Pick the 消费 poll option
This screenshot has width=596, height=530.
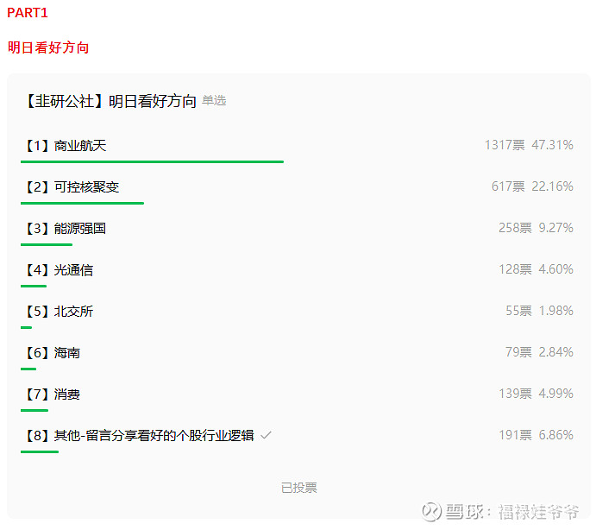coord(67,394)
